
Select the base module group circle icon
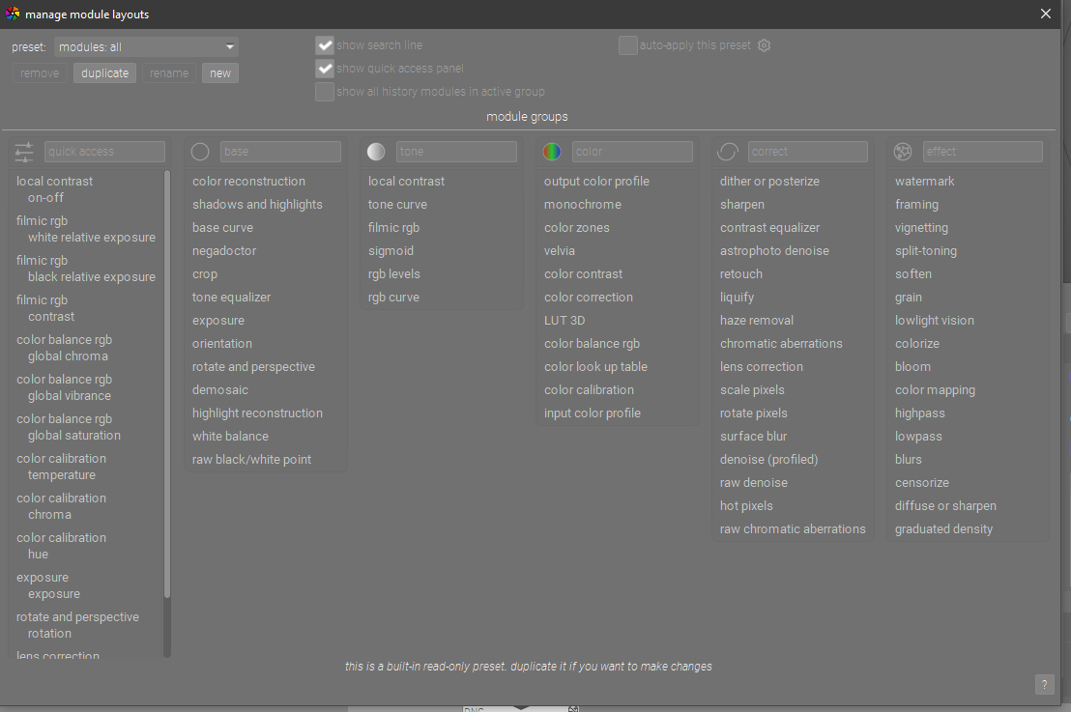point(200,151)
